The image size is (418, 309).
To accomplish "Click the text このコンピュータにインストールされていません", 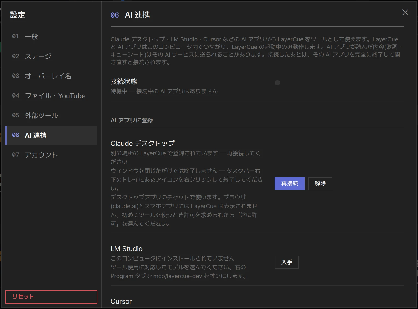I will coord(173,258).
